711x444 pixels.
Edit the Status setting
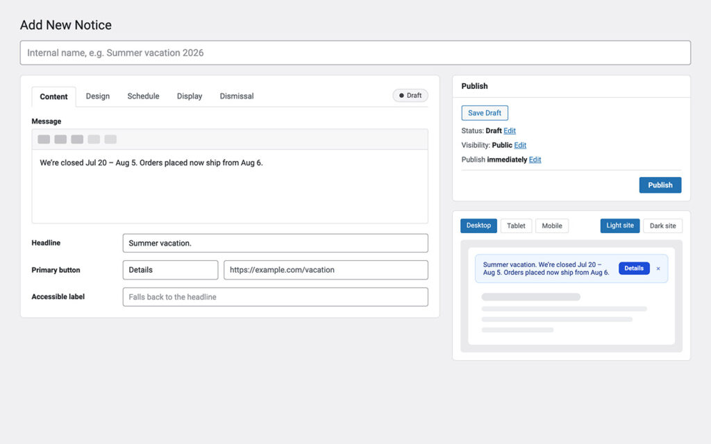[510, 131]
